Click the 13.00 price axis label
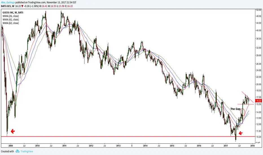The width and height of the screenshot is (263, 155). 258,118
